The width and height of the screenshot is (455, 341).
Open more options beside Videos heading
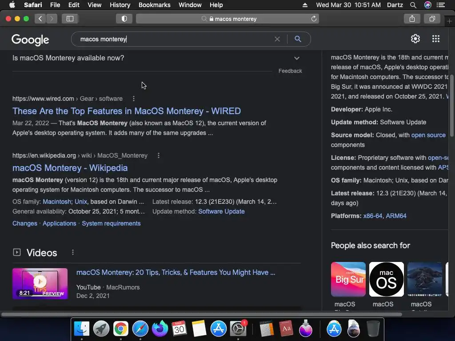pos(73,253)
